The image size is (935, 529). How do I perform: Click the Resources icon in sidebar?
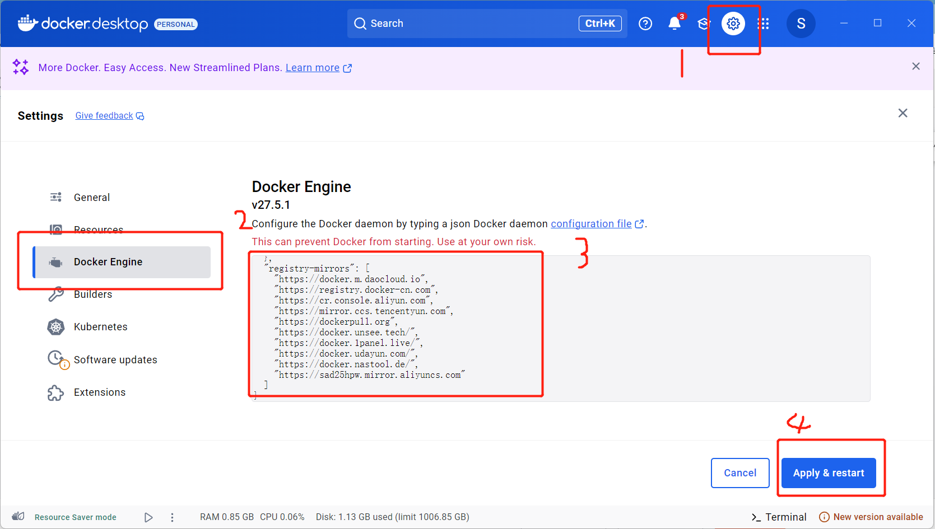pyautogui.click(x=56, y=230)
